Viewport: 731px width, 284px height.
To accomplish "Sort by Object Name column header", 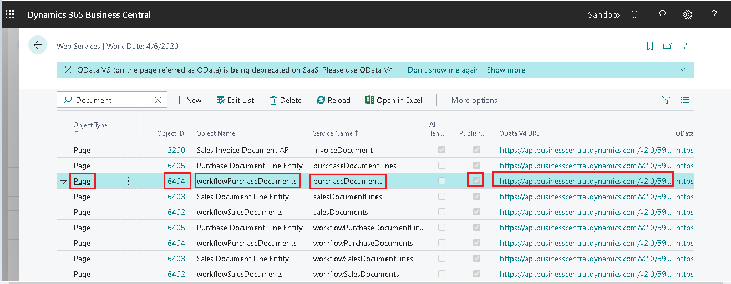I will click(216, 133).
